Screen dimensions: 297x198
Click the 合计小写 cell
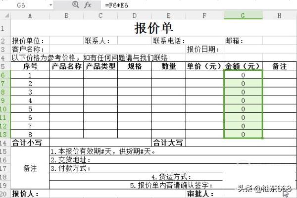pos(30,143)
